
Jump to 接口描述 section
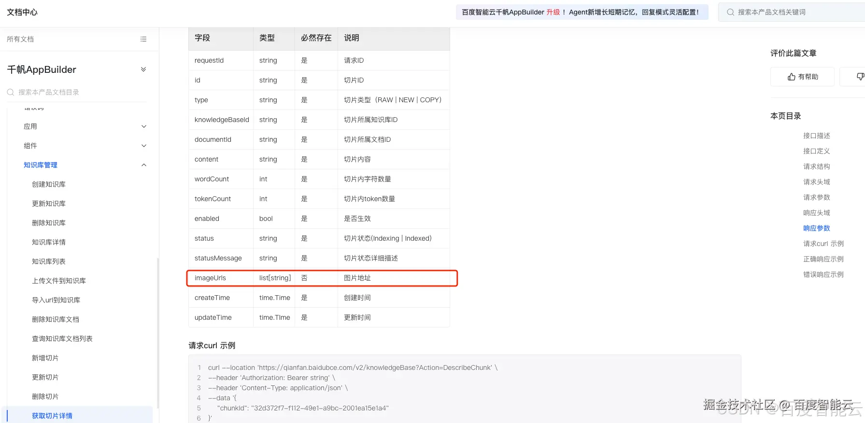tap(817, 136)
